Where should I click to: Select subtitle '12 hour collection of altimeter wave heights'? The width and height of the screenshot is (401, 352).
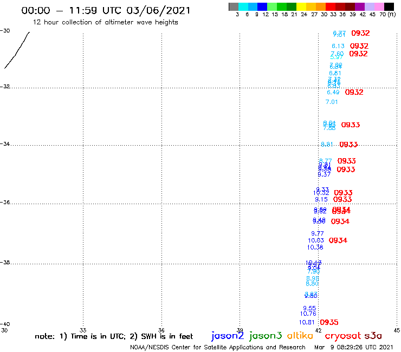tap(105, 22)
